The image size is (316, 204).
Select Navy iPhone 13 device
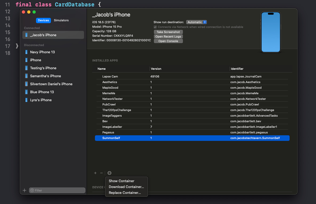[53, 52]
